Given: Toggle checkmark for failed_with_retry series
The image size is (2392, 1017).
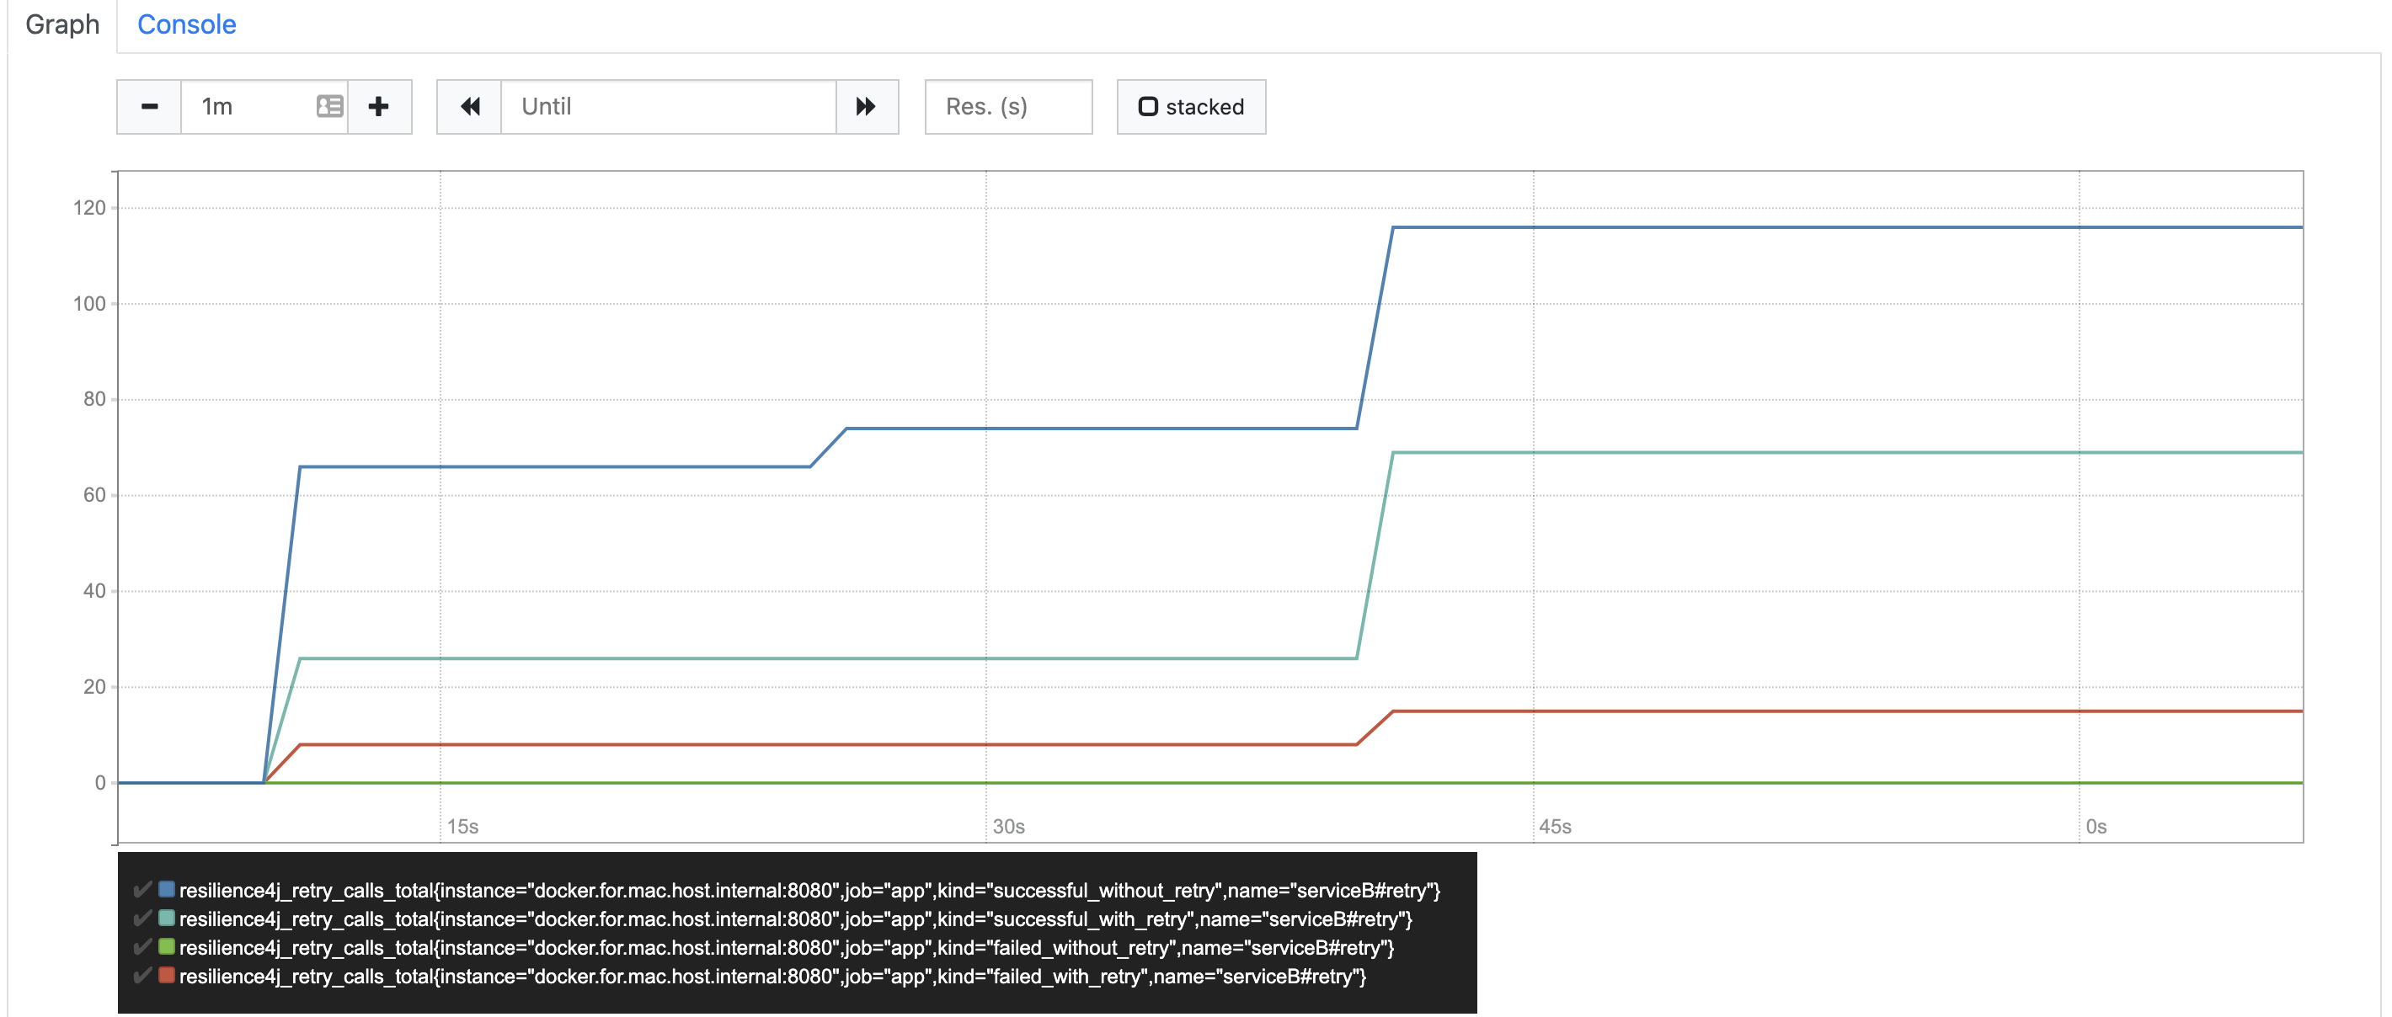Looking at the screenshot, I should tap(142, 977).
